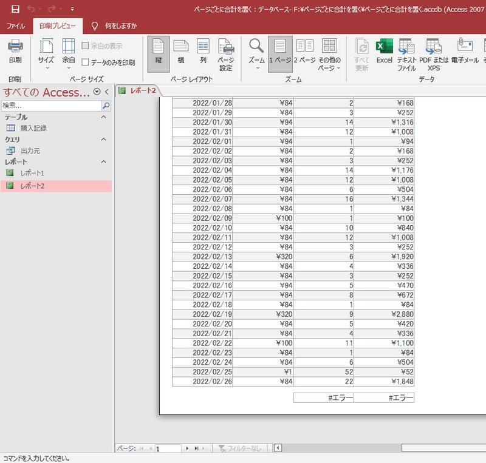
Task: Click the horizontal scrollbar left arrow
Action: coord(278,448)
